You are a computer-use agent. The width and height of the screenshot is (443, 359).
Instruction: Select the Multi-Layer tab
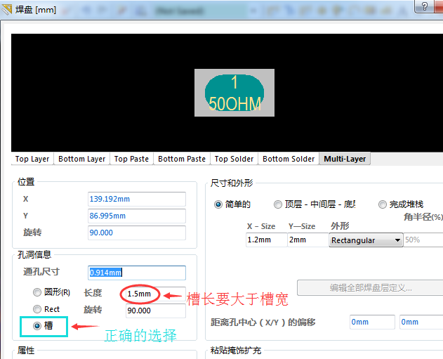tap(345, 159)
